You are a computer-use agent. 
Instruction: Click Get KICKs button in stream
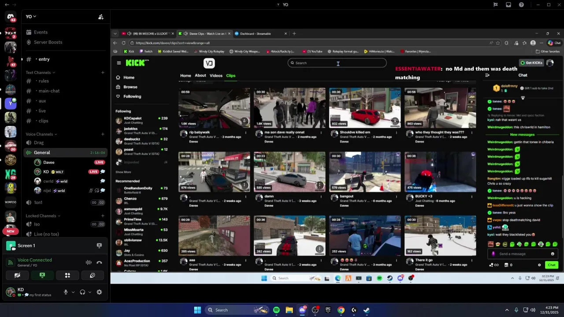click(x=531, y=63)
